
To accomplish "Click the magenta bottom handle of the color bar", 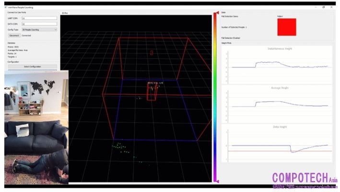I will point(216,181).
